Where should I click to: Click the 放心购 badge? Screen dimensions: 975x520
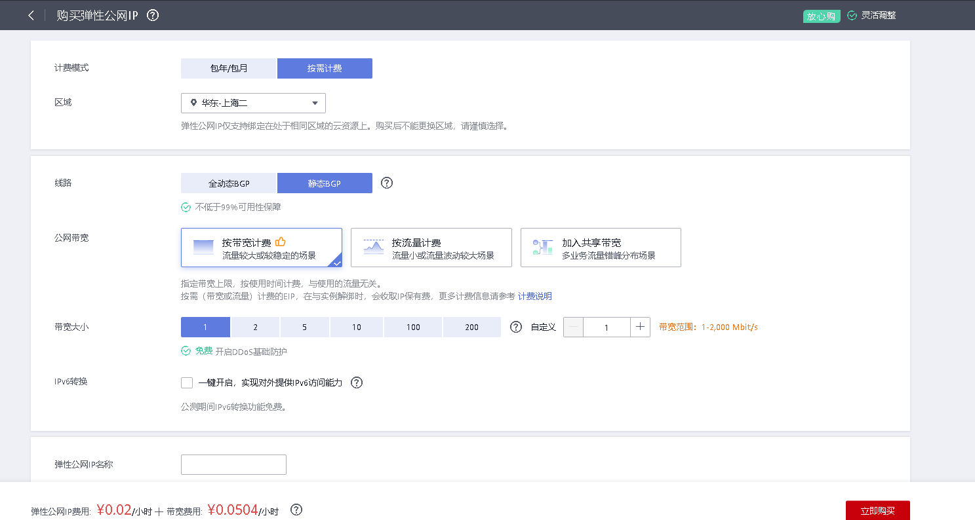pos(822,16)
